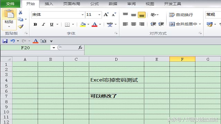Customize quick access toolbar arrow
221x124 pixels.
pyautogui.click(x=51, y=41)
